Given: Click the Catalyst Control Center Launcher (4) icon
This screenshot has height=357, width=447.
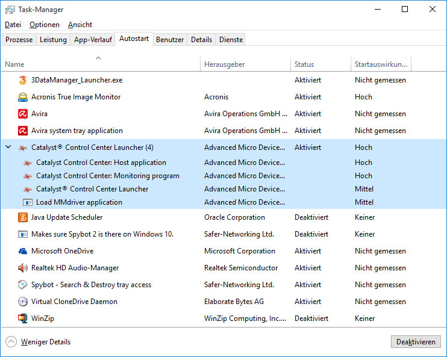Looking at the screenshot, I should [x=22, y=147].
